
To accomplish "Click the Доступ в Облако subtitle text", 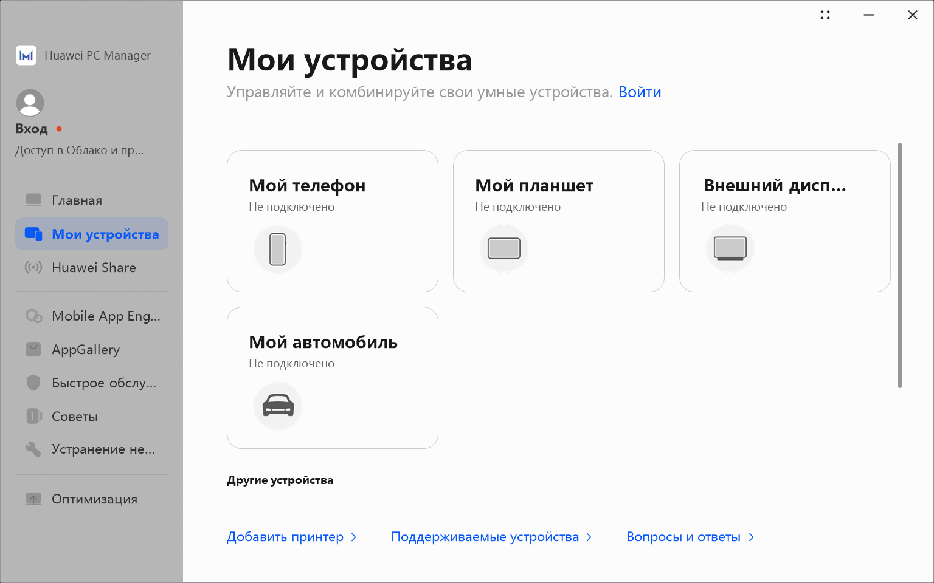I will [80, 150].
